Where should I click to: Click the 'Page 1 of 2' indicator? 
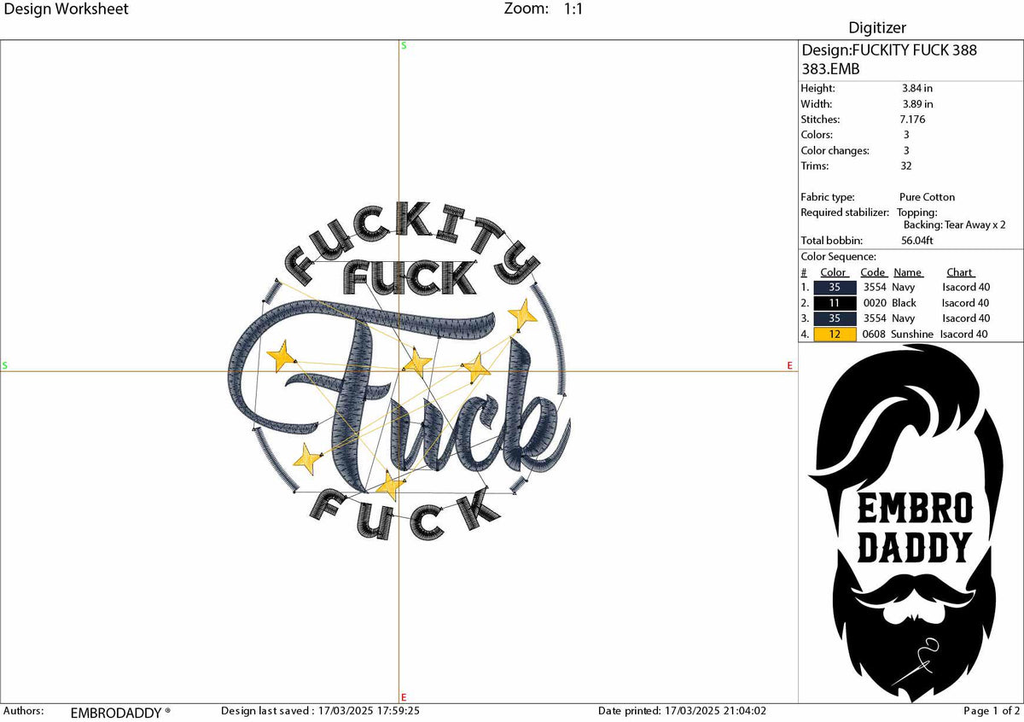point(992,710)
